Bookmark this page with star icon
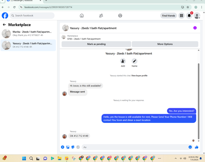 [x=188, y=7]
